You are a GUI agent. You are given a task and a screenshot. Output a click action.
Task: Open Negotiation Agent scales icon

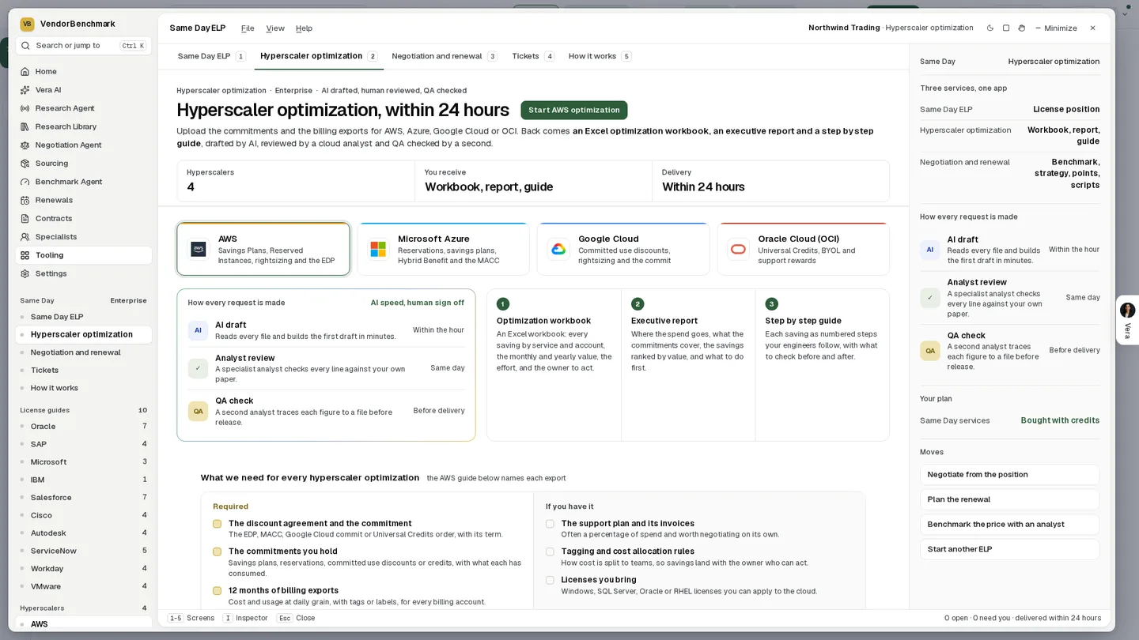click(x=25, y=145)
